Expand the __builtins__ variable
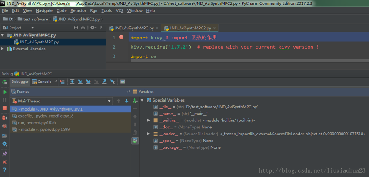This screenshot has width=369, height=177. (149, 121)
